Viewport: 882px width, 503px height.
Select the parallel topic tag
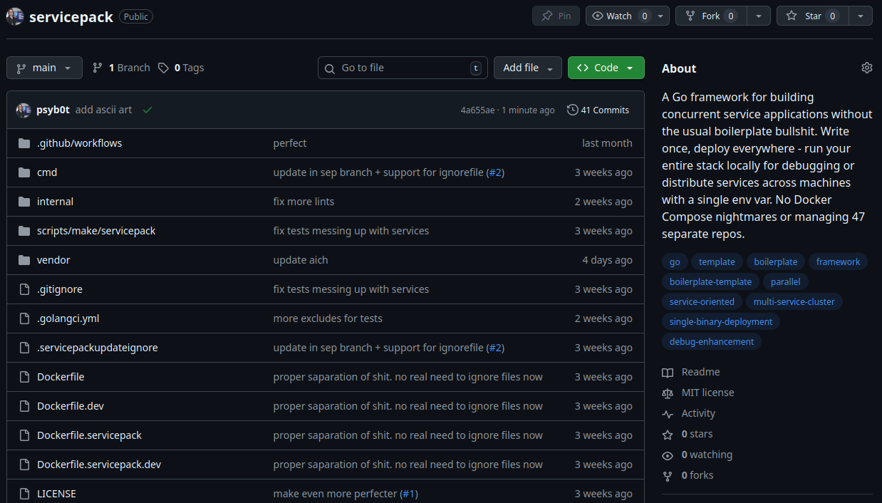pyautogui.click(x=785, y=281)
